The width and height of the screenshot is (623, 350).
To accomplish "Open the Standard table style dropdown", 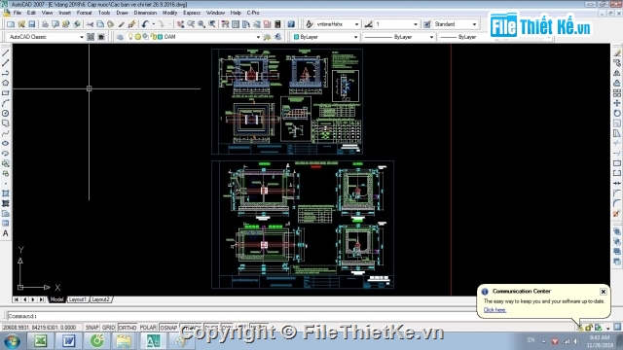I will coord(456,24).
